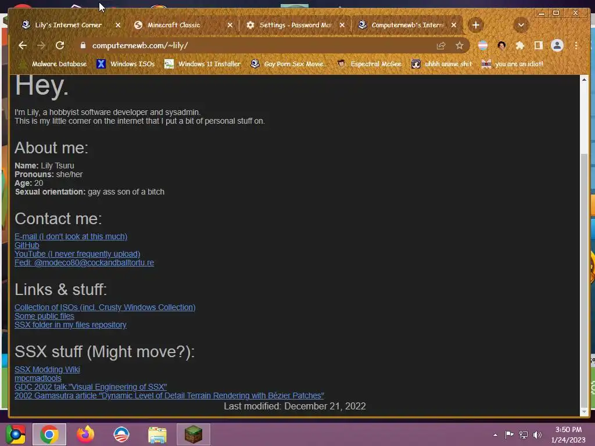Open the Action Center flag icon

[x=509, y=434]
